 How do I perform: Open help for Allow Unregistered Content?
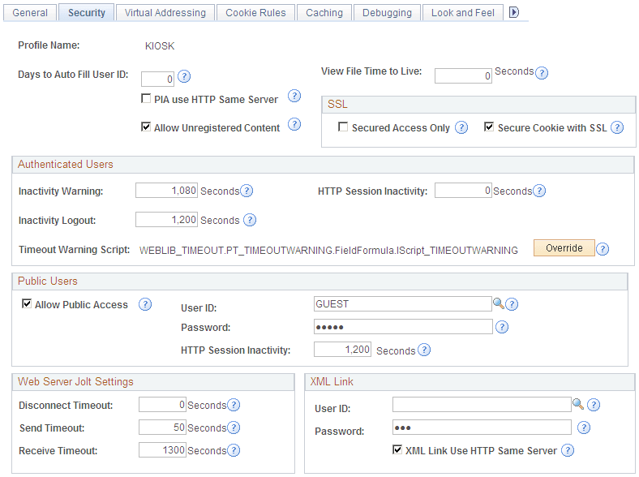[x=294, y=124]
